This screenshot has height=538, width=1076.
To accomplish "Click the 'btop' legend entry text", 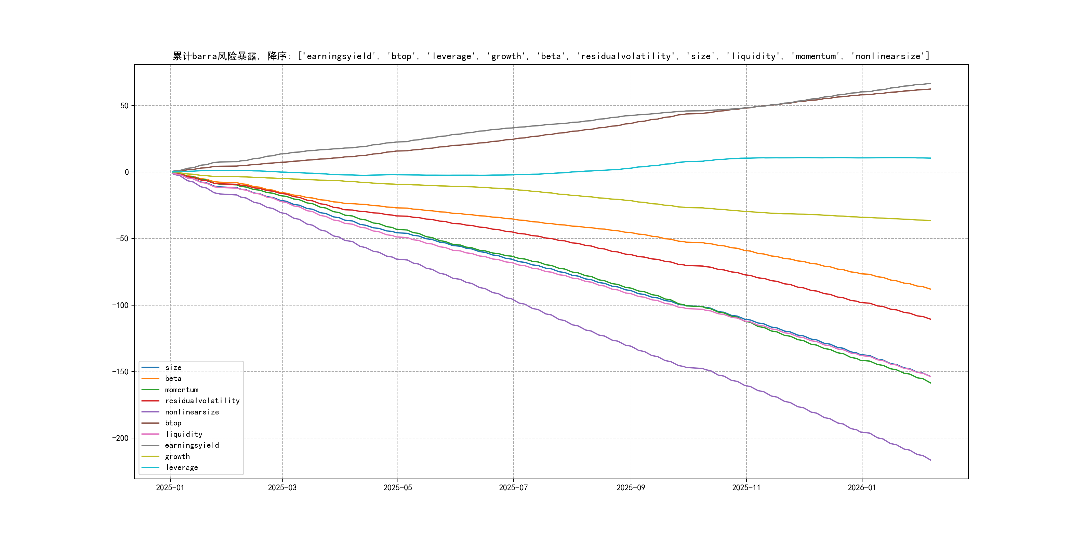I will point(173,423).
